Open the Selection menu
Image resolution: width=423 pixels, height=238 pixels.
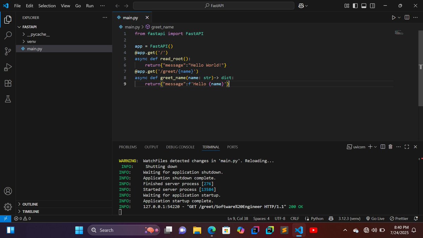click(47, 6)
